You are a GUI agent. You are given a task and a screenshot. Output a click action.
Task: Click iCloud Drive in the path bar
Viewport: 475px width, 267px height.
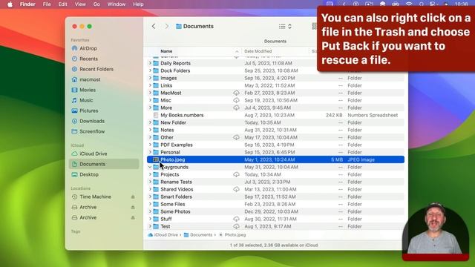[163, 235]
